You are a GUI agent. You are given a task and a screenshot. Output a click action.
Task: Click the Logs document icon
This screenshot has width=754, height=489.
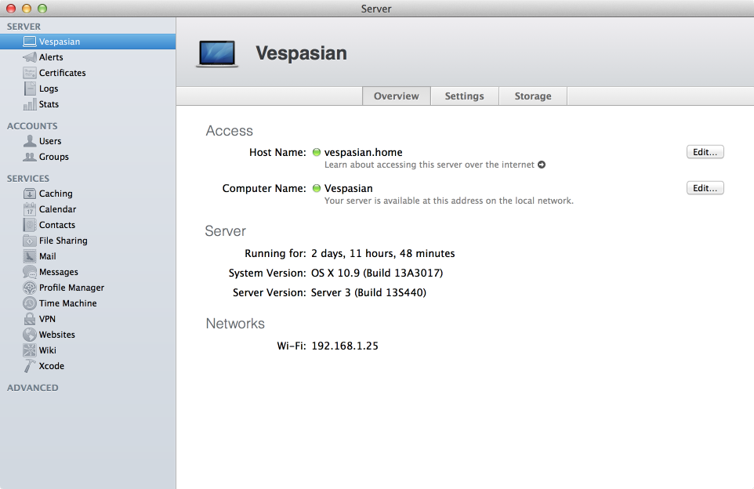[x=29, y=89]
